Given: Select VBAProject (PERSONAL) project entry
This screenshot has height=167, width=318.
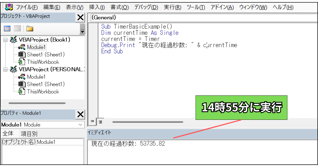Looking at the screenshot, I should [52, 69].
